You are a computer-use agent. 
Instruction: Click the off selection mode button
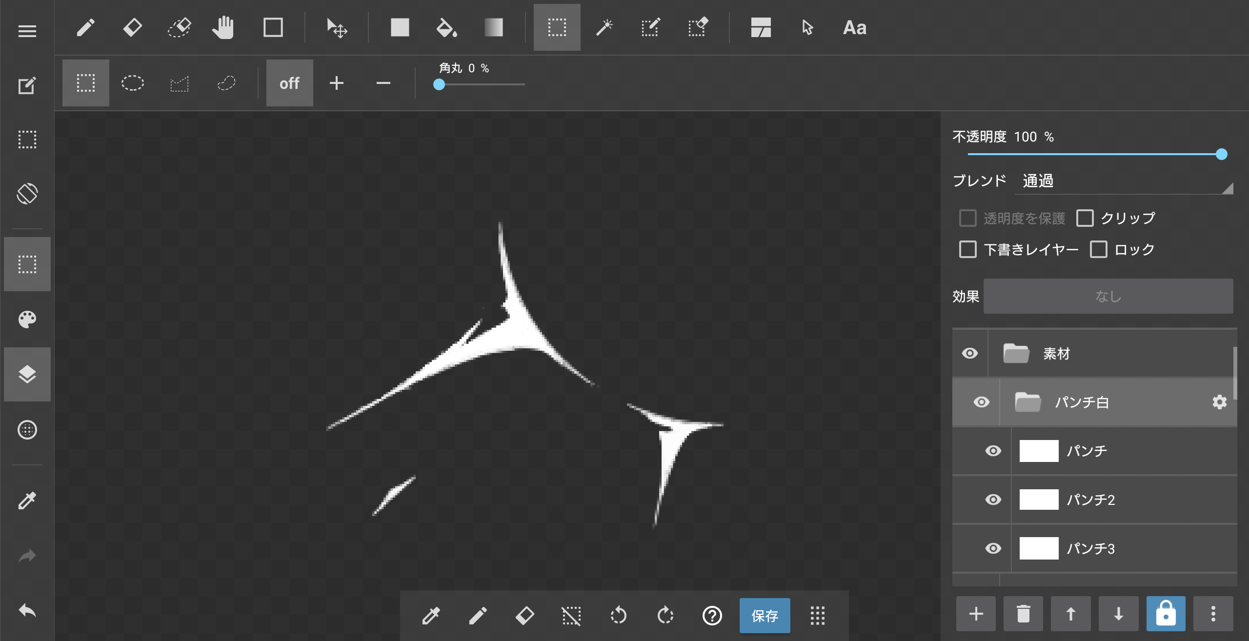pos(289,83)
